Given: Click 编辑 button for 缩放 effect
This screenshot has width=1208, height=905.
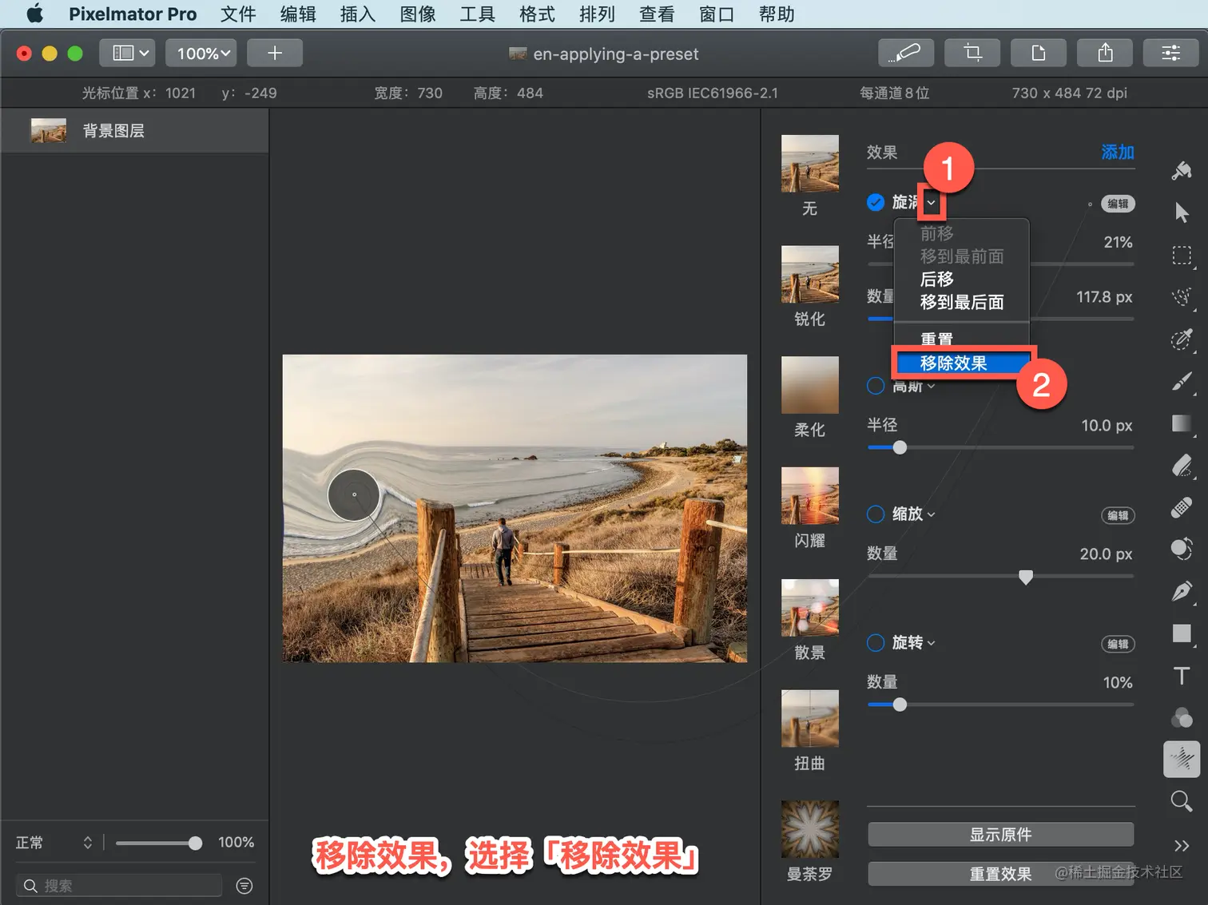Looking at the screenshot, I should click(x=1118, y=515).
